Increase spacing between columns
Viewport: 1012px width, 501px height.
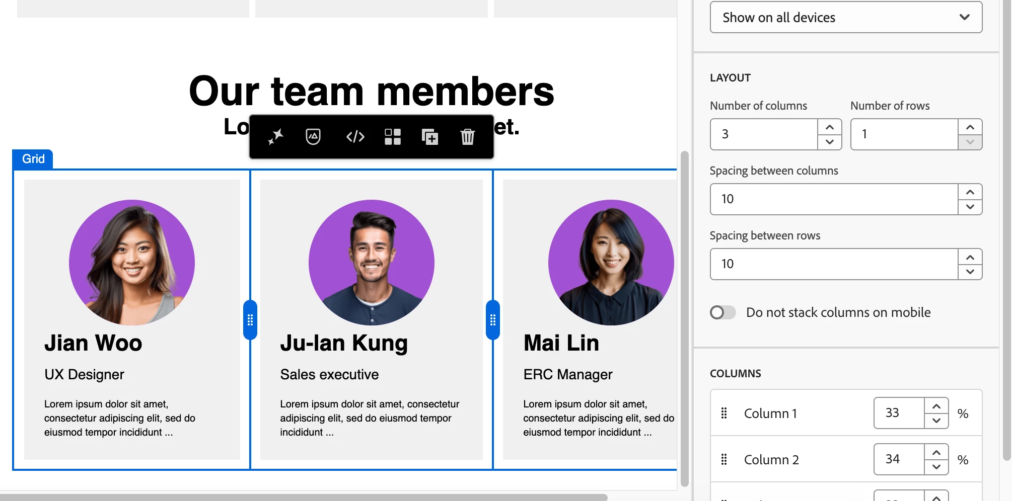[970, 192]
